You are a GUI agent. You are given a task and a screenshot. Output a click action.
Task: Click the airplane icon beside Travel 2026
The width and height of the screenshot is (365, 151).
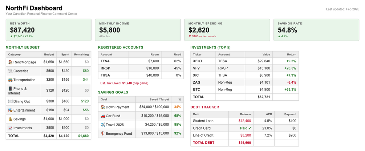click(x=103, y=125)
